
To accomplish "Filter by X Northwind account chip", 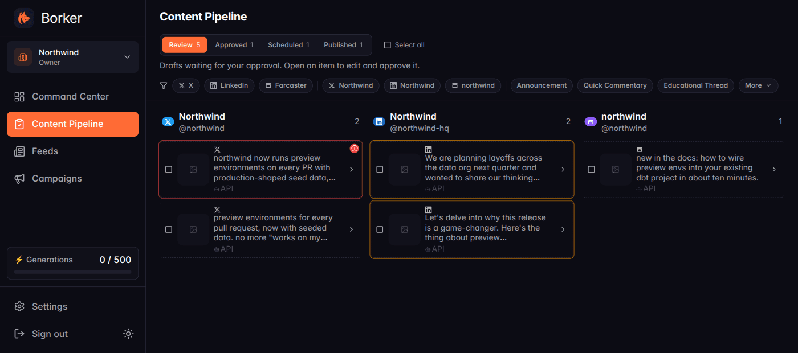I will tap(351, 85).
